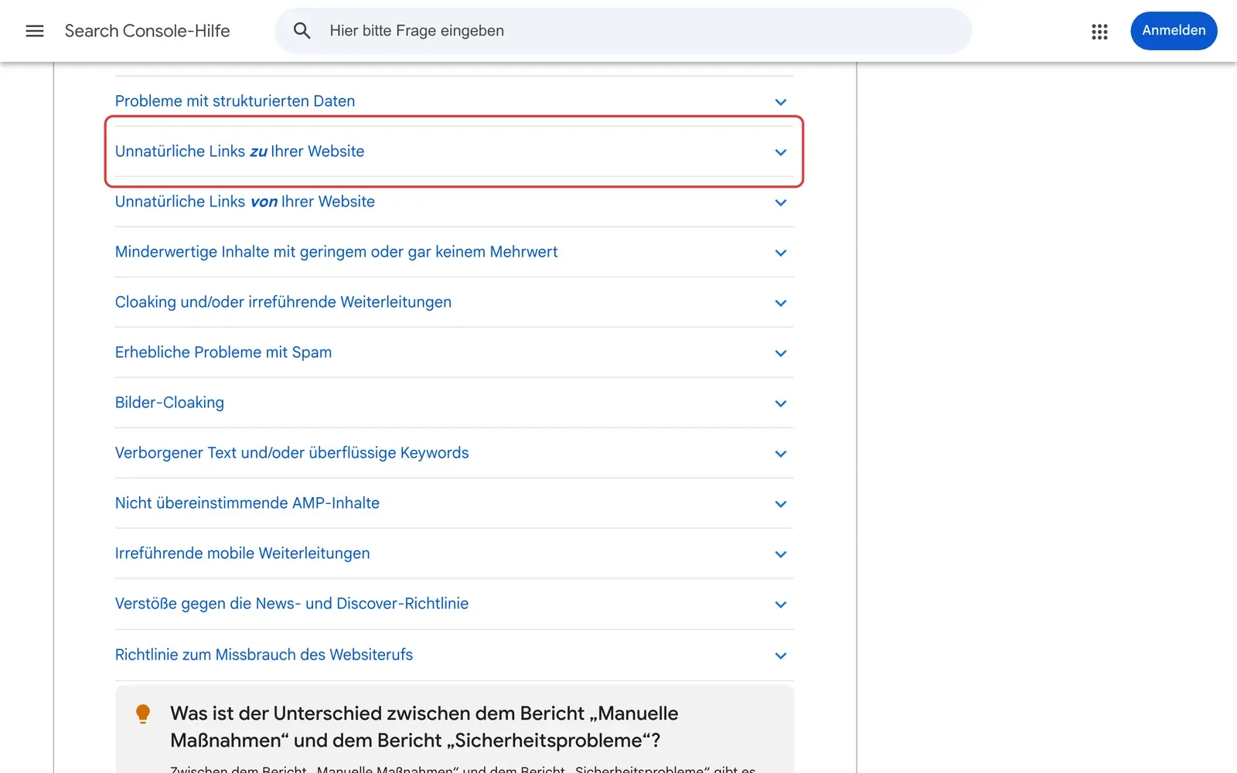Open 'Probleme mit strukturierten Daten' section title
This screenshot has width=1237, height=773.
235,101
